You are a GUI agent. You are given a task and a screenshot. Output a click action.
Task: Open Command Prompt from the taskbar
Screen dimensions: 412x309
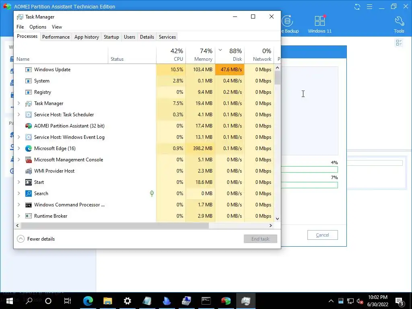[x=206, y=301]
